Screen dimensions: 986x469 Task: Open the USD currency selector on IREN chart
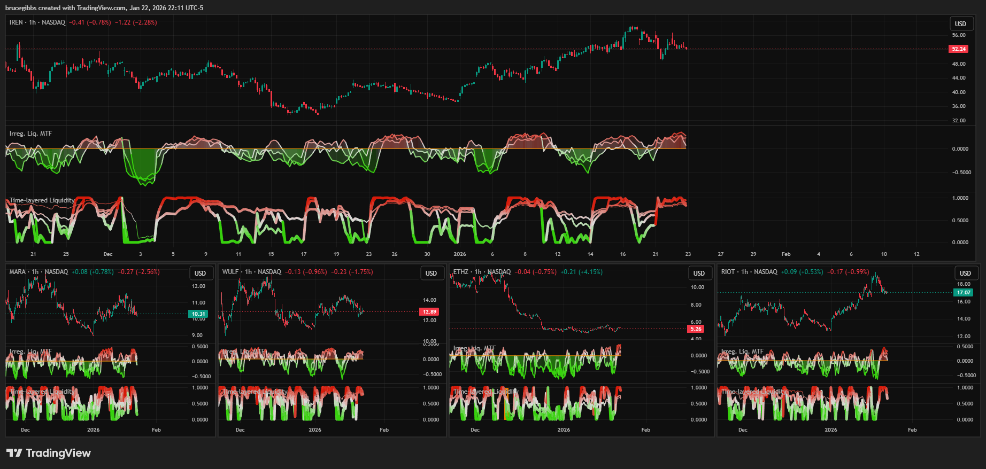[960, 24]
